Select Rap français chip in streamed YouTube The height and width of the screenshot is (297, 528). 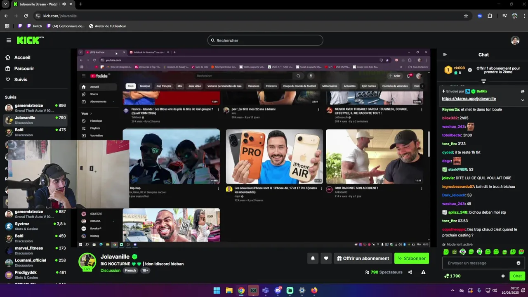tap(164, 86)
